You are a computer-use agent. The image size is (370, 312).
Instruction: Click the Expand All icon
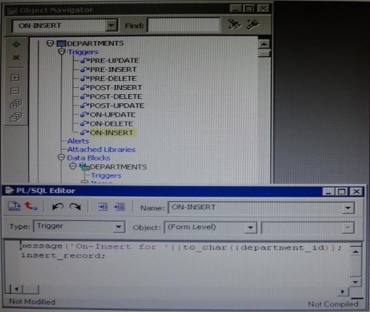[16, 104]
